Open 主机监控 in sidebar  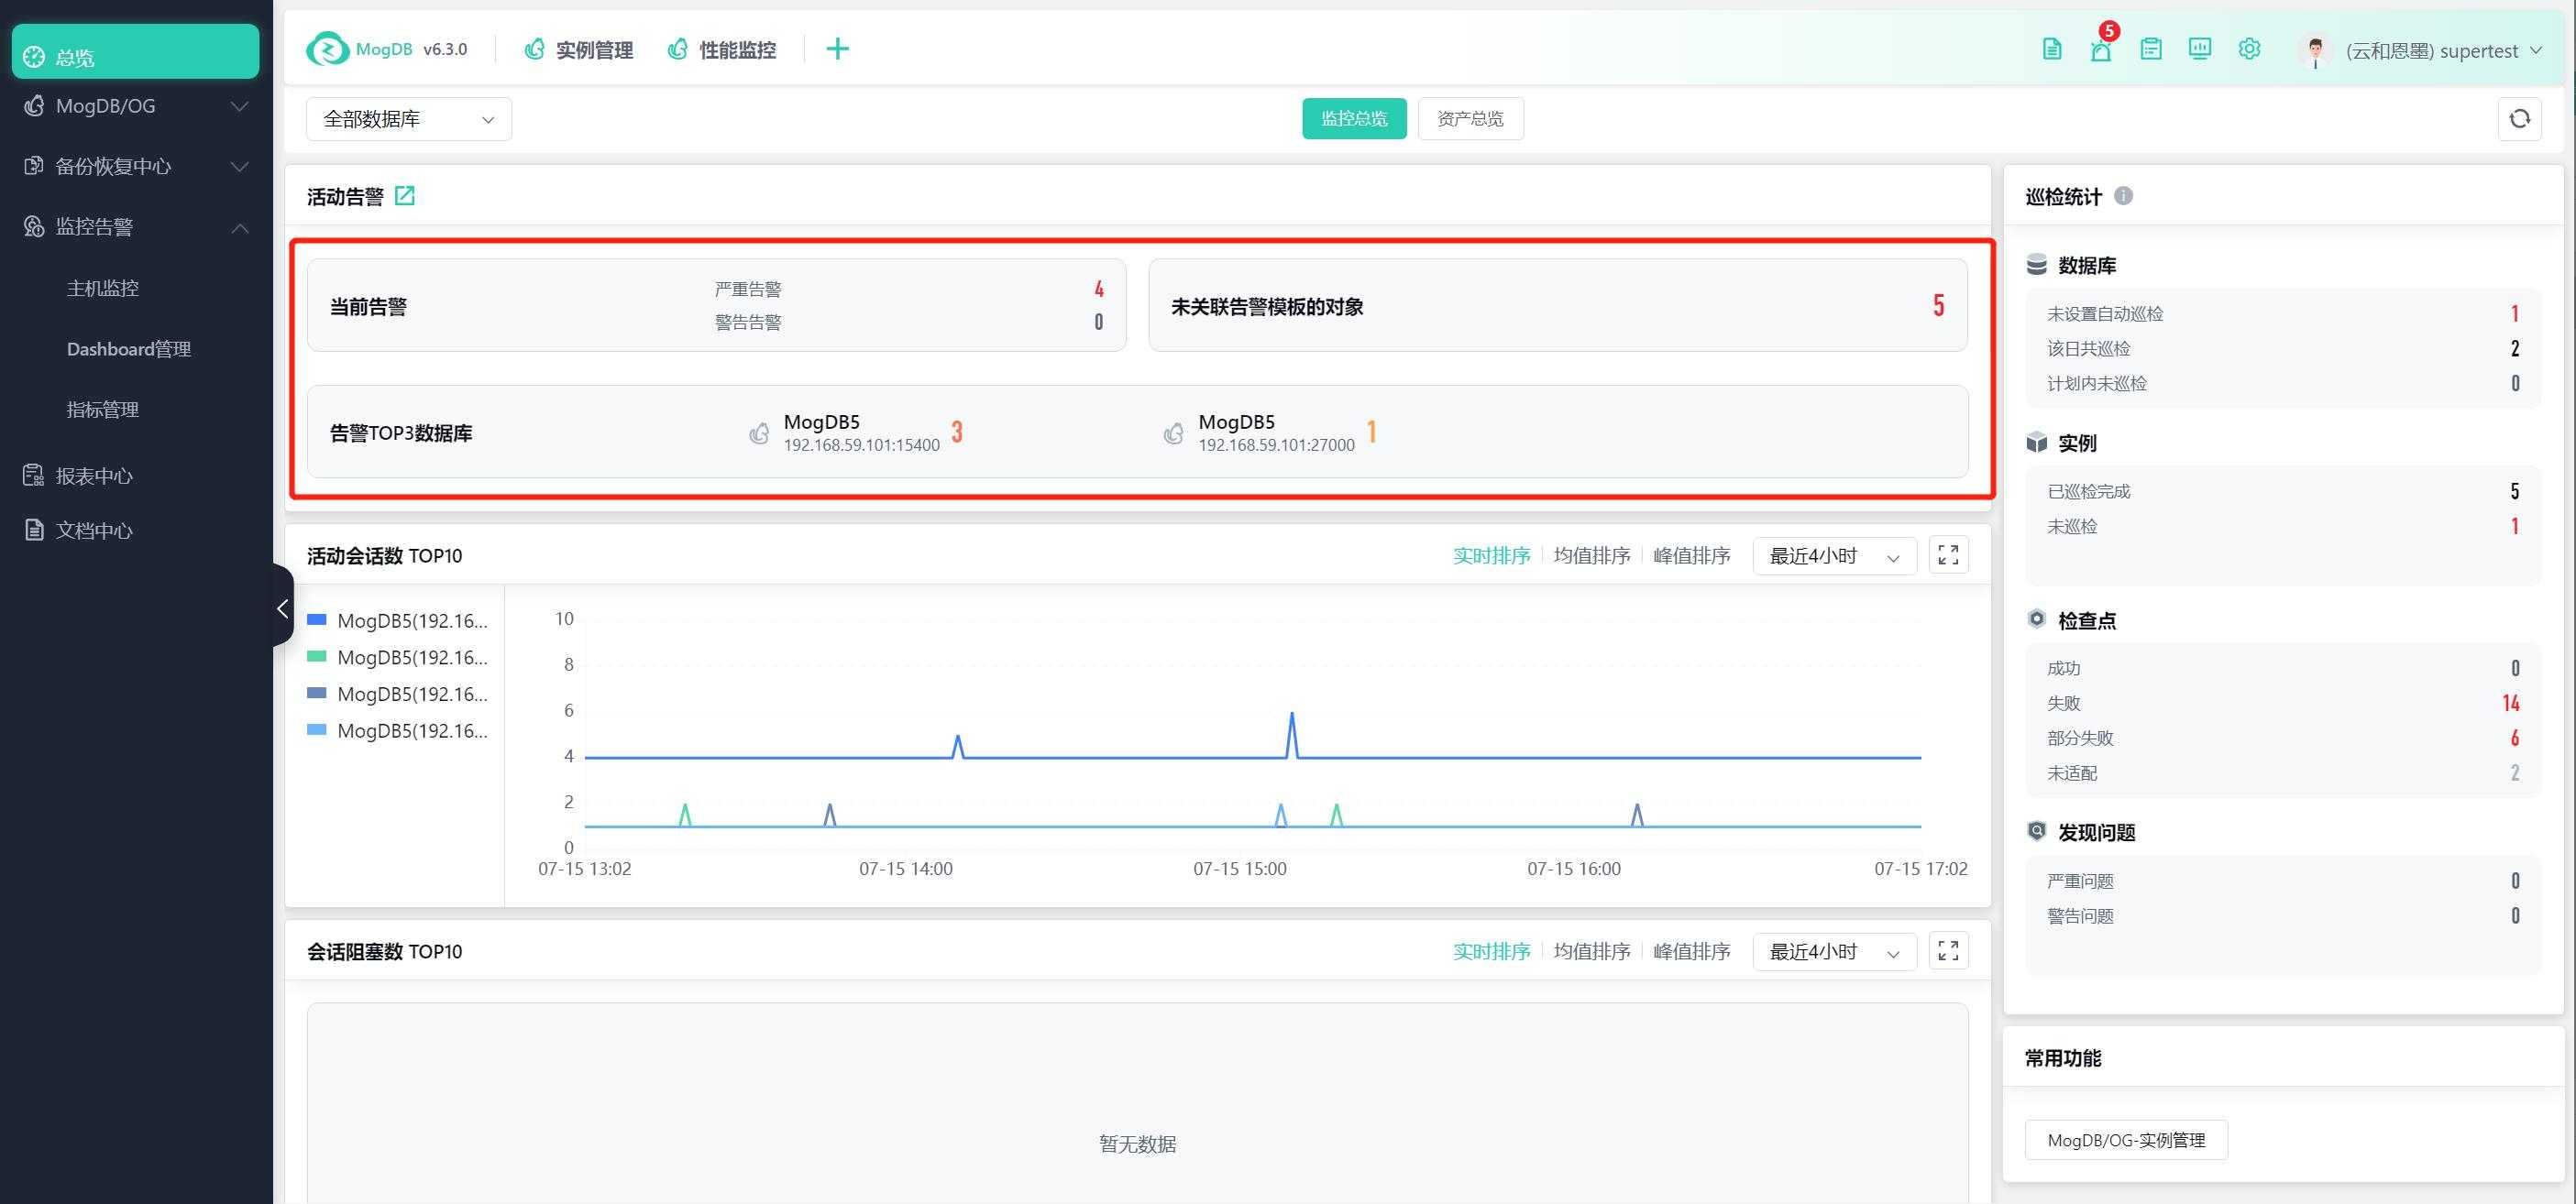pyautogui.click(x=103, y=288)
